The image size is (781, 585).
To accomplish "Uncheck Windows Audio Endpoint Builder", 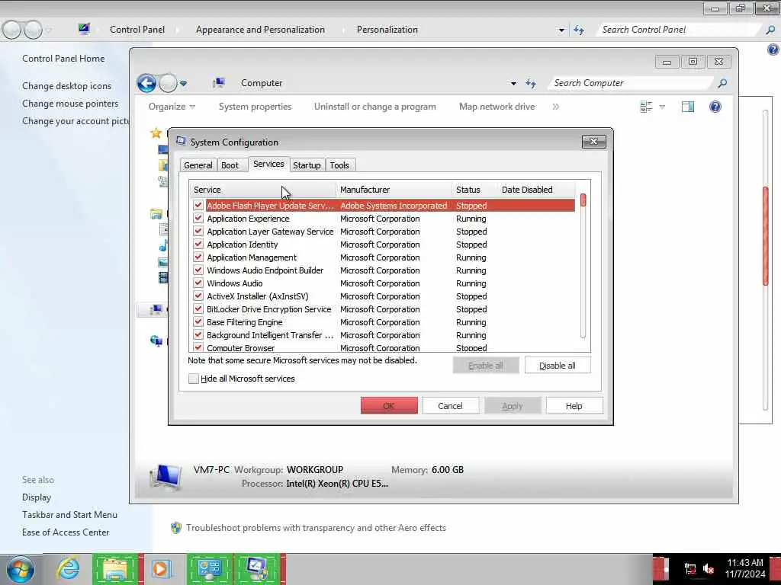I will tap(198, 270).
